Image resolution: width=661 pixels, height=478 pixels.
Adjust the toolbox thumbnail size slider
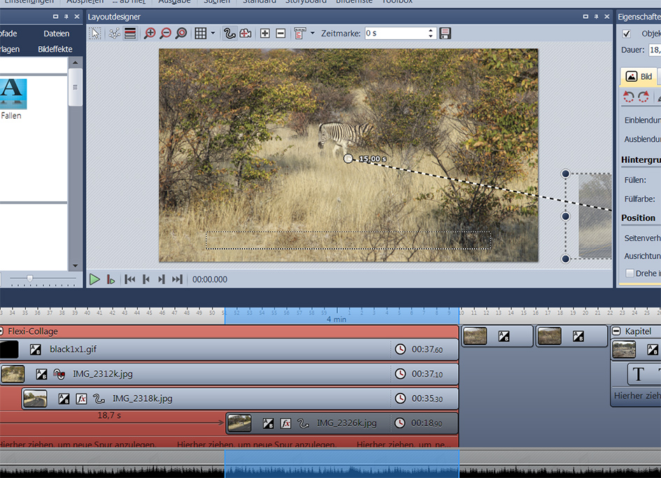tap(29, 279)
